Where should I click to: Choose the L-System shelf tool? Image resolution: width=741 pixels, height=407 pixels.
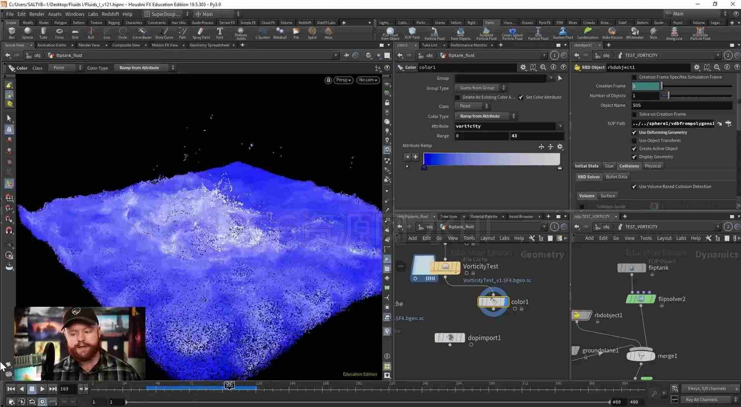point(263,33)
